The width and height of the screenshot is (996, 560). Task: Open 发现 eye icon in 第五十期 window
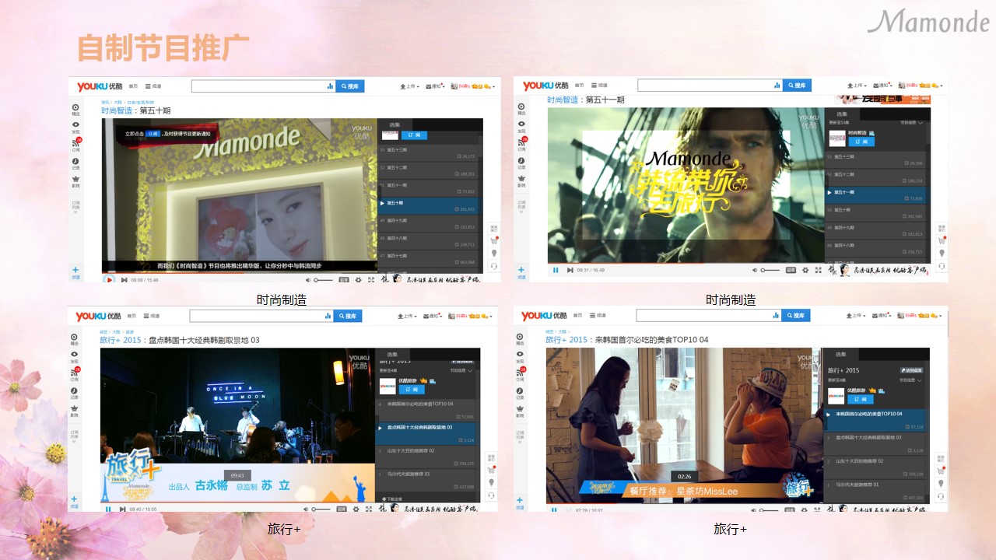click(x=75, y=126)
